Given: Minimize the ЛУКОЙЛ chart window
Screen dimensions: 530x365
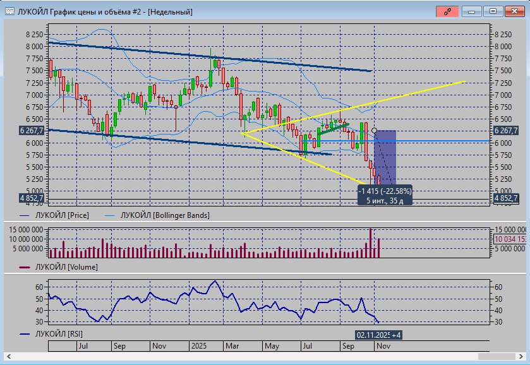Looking at the screenshot, I should click(471, 11).
